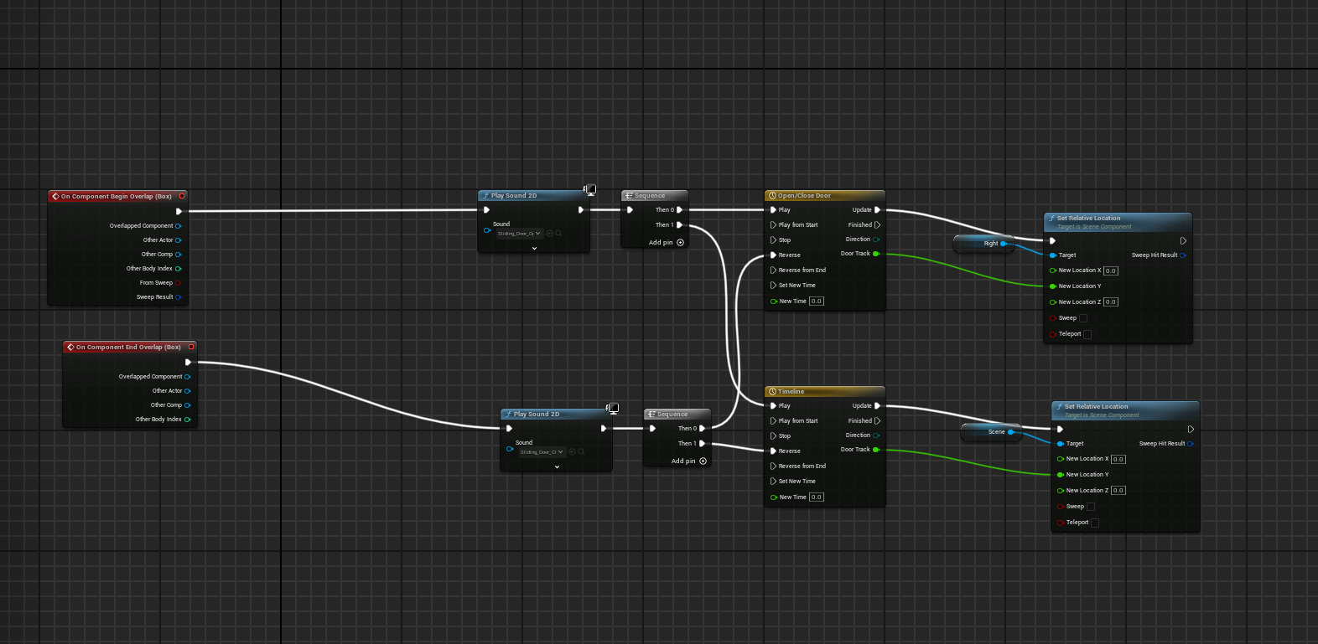The image size is (1318, 644).
Task: Click the Sweep Hit Result pin on Right-target node
Action: [1182, 255]
